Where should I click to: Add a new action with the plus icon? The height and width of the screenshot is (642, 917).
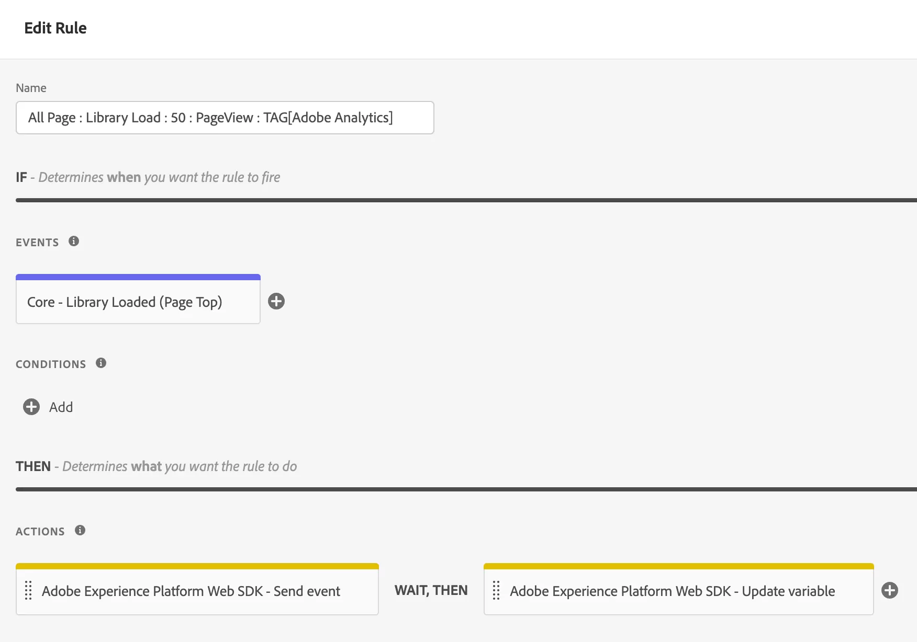click(x=890, y=590)
